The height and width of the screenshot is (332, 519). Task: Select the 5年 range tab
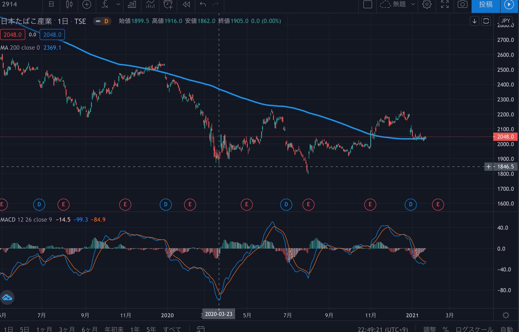pyautogui.click(x=151, y=329)
